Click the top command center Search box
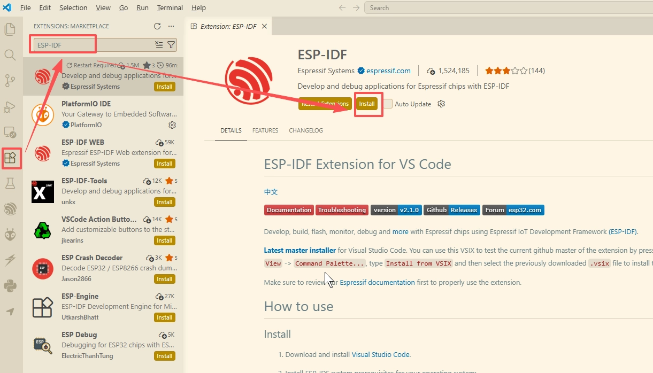 point(508,7)
